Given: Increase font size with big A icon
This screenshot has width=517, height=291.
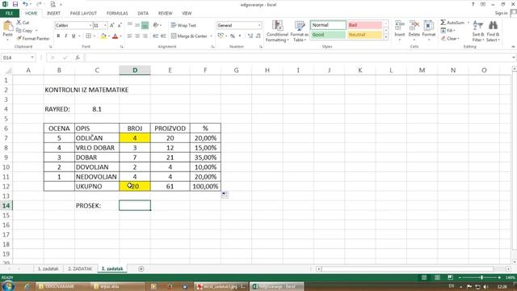Looking at the screenshot, I should click(x=111, y=25).
